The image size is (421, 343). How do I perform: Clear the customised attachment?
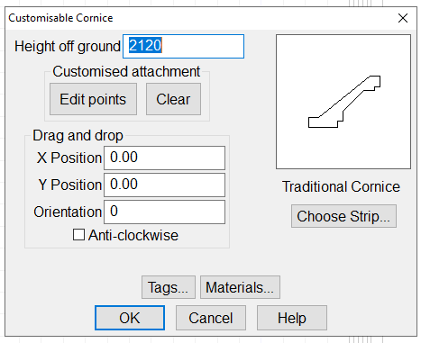[173, 99]
